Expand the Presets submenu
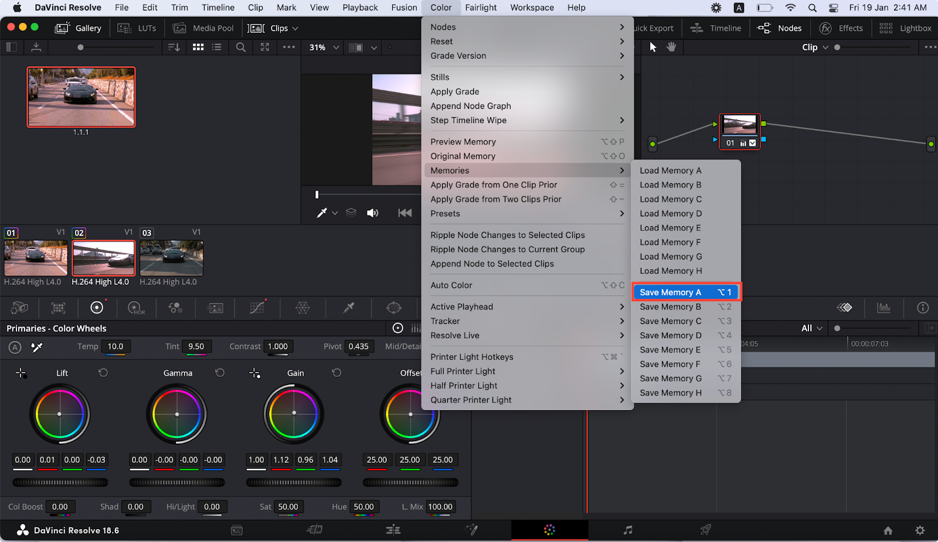The height and width of the screenshot is (542, 938). tap(527, 214)
